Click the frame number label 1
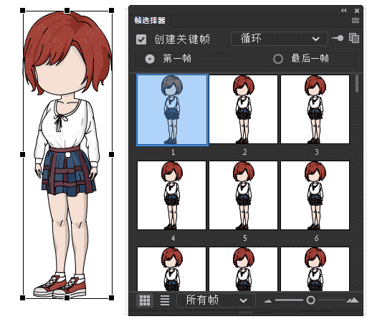Image resolution: width=367 pixels, height=319 pixels. pyautogui.click(x=173, y=152)
